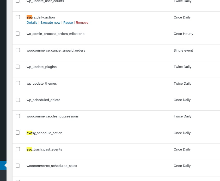Click the wp_update_plugins hook name
This screenshot has width=220, height=181.
click(41, 67)
